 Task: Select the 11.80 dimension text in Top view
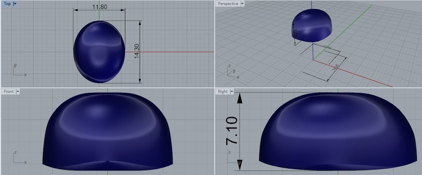(99, 7)
